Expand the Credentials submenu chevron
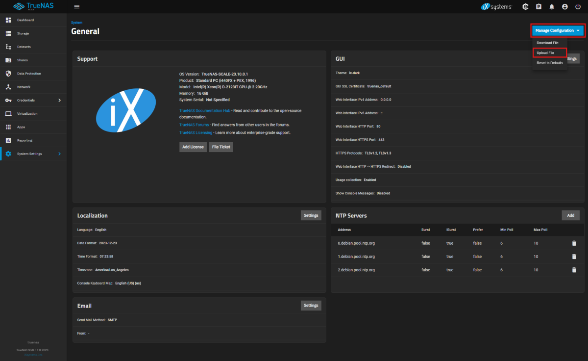Image resolution: width=588 pixels, height=361 pixels. (60, 100)
